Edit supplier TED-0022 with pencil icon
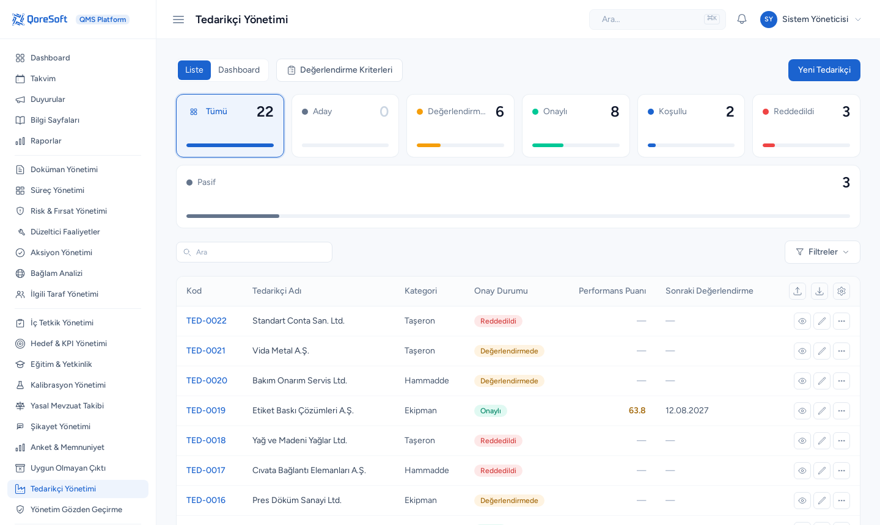The image size is (880, 525). point(822,321)
